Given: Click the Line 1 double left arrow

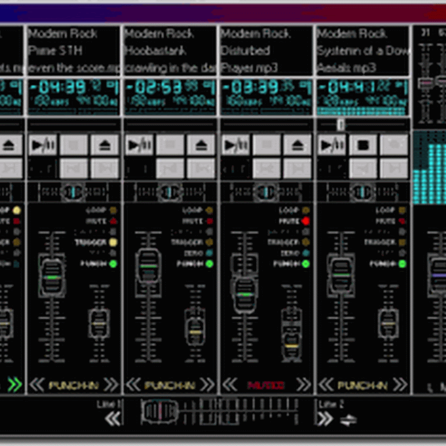Looking at the screenshot, I should coord(113,419).
